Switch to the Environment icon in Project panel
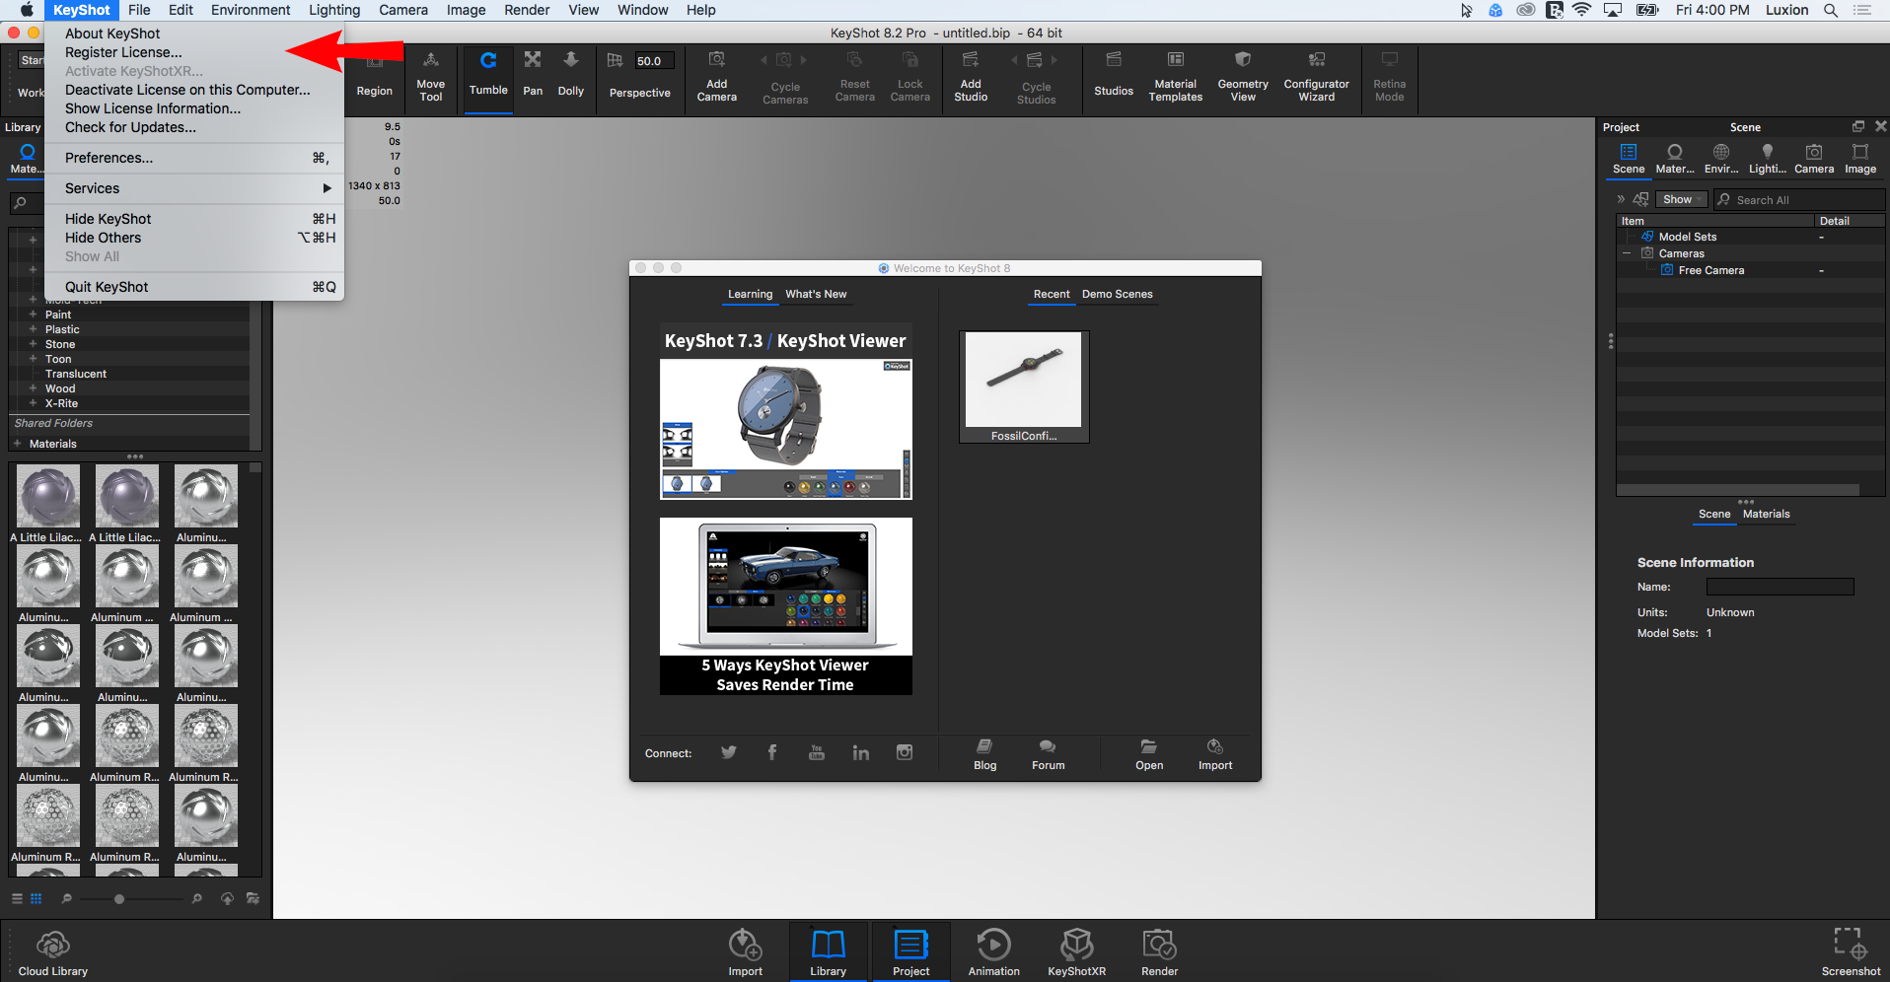 (1720, 157)
